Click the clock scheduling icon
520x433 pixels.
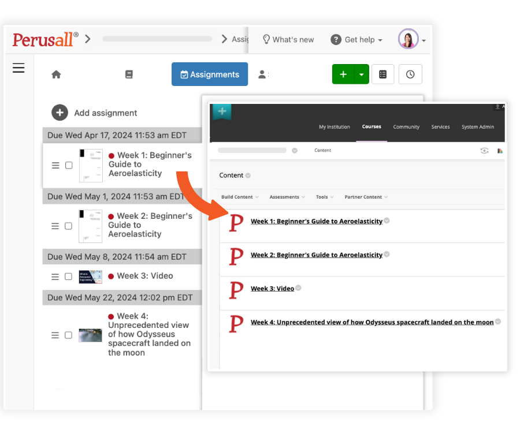coord(410,74)
